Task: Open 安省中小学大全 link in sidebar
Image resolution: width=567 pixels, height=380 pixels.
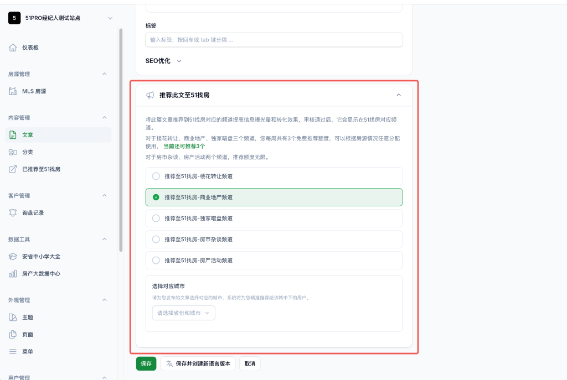Action: point(58,257)
